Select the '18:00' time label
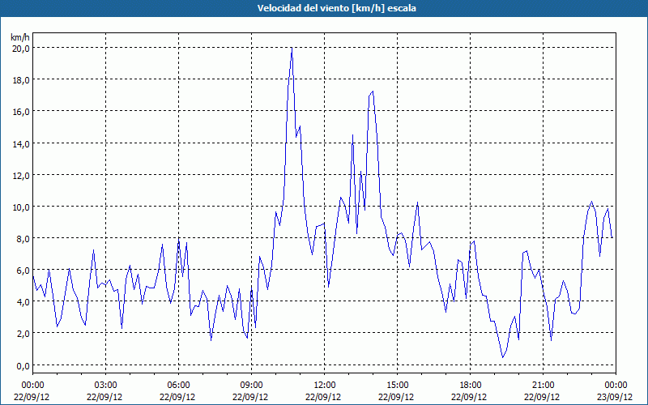This screenshot has width=648, height=405. pos(470,386)
